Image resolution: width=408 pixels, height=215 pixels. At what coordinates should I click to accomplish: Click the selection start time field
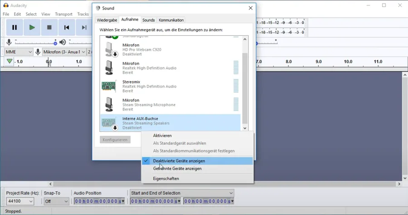tap(154, 201)
